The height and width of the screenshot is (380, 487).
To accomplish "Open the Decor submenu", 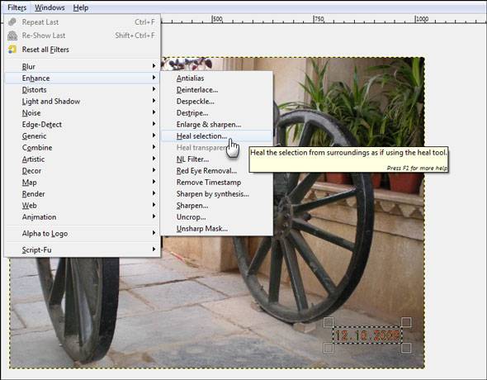I will click(x=82, y=171).
